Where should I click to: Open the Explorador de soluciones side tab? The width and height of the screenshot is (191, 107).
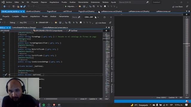[112, 48]
